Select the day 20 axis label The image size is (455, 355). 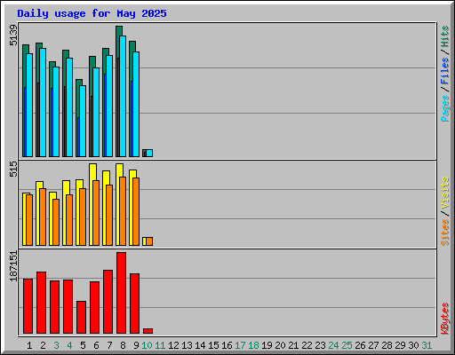[x=280, y=345]
